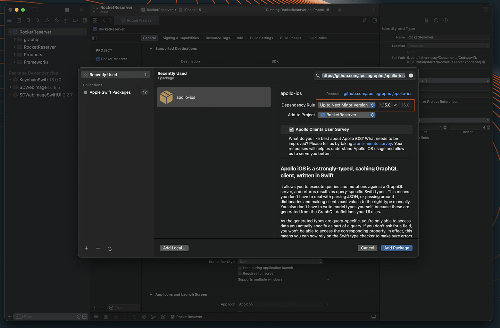Click the add package collection plus icon
Screen dimensions: 500x328
86,248
